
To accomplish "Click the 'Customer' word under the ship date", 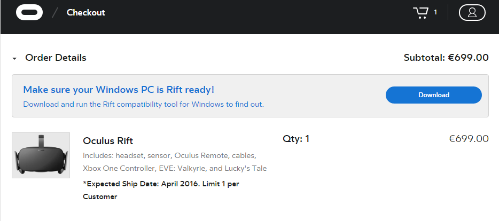I will point(100,196).
